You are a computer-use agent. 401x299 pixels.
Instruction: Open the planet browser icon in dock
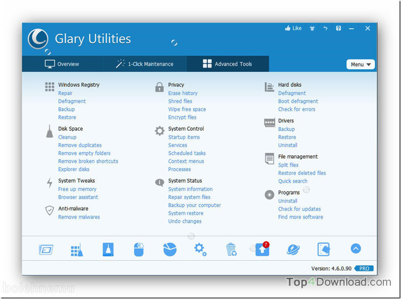tap(293, 250)
